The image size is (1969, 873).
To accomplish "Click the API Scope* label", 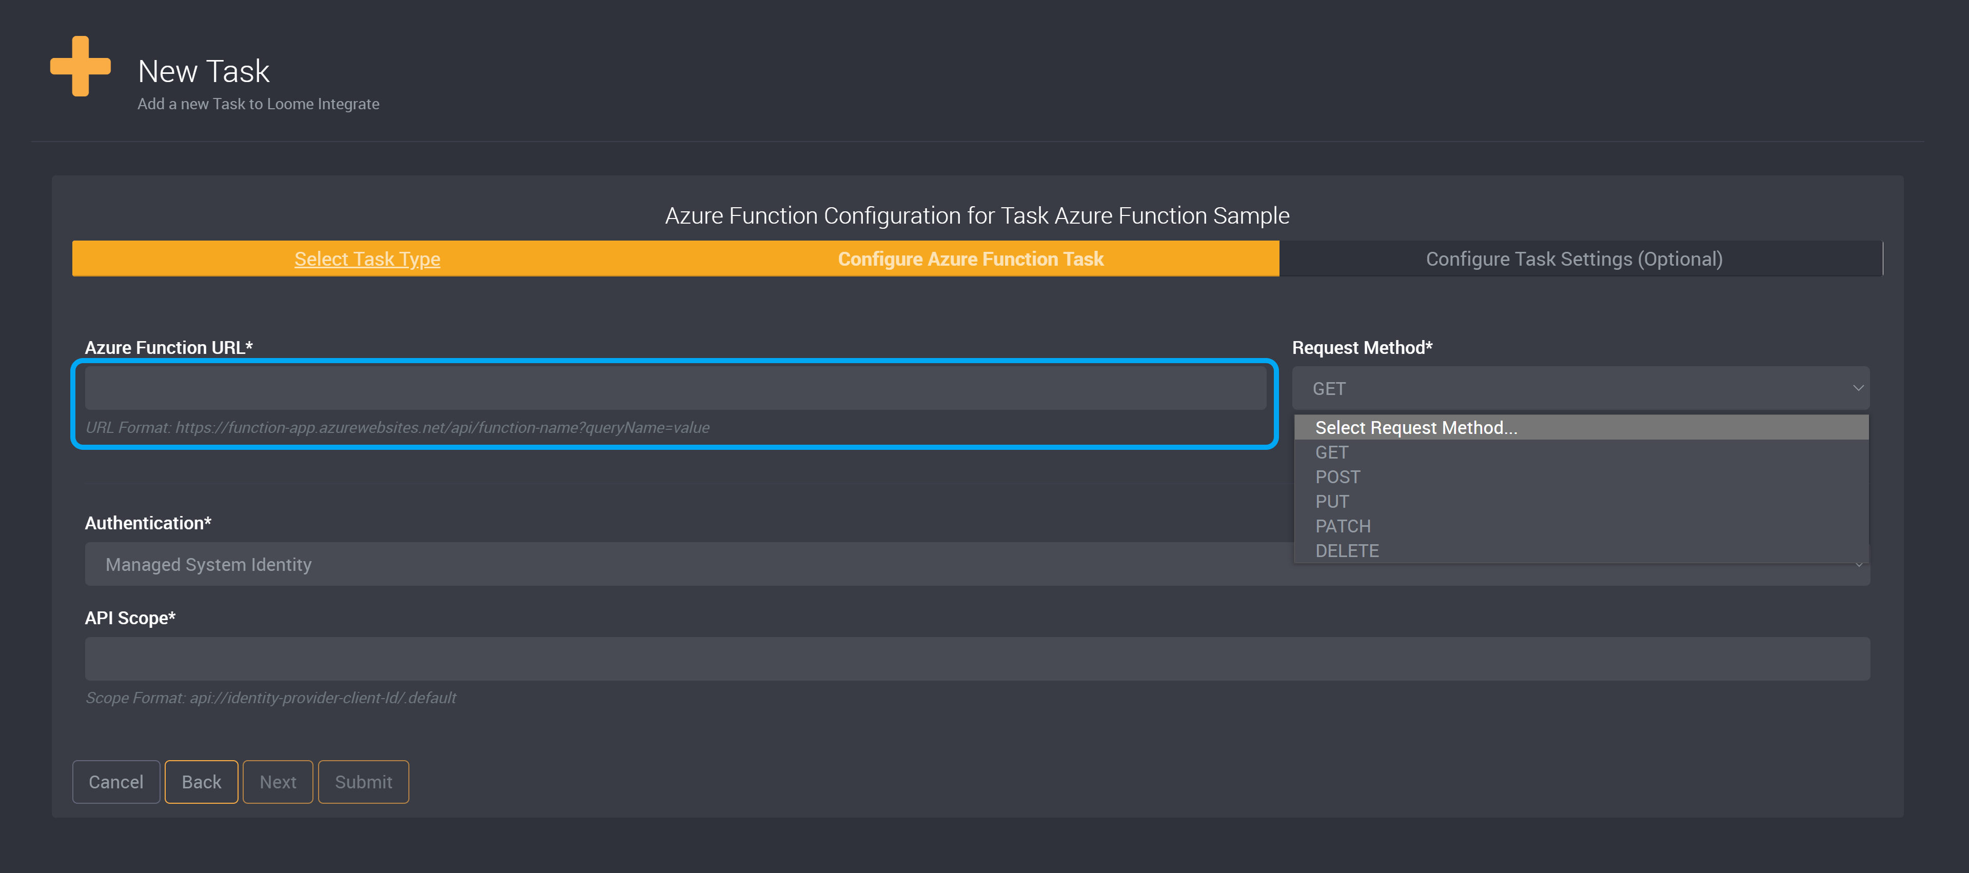I will pyautogui.click(x=130, y=618).
